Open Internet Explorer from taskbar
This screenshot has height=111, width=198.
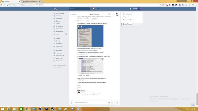pos(8,109)
